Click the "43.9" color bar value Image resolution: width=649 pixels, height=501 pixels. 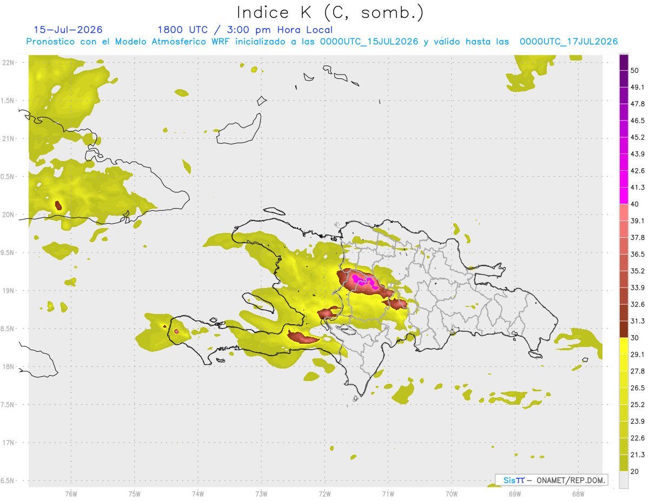pos(638,154)
